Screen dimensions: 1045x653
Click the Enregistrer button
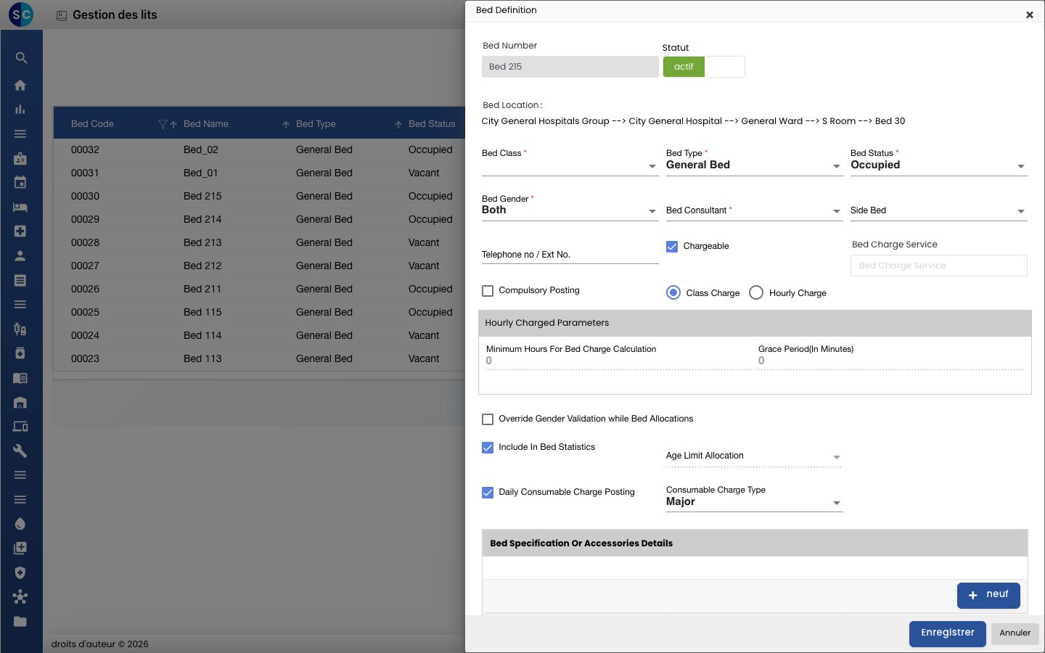[x=948, y=633]
